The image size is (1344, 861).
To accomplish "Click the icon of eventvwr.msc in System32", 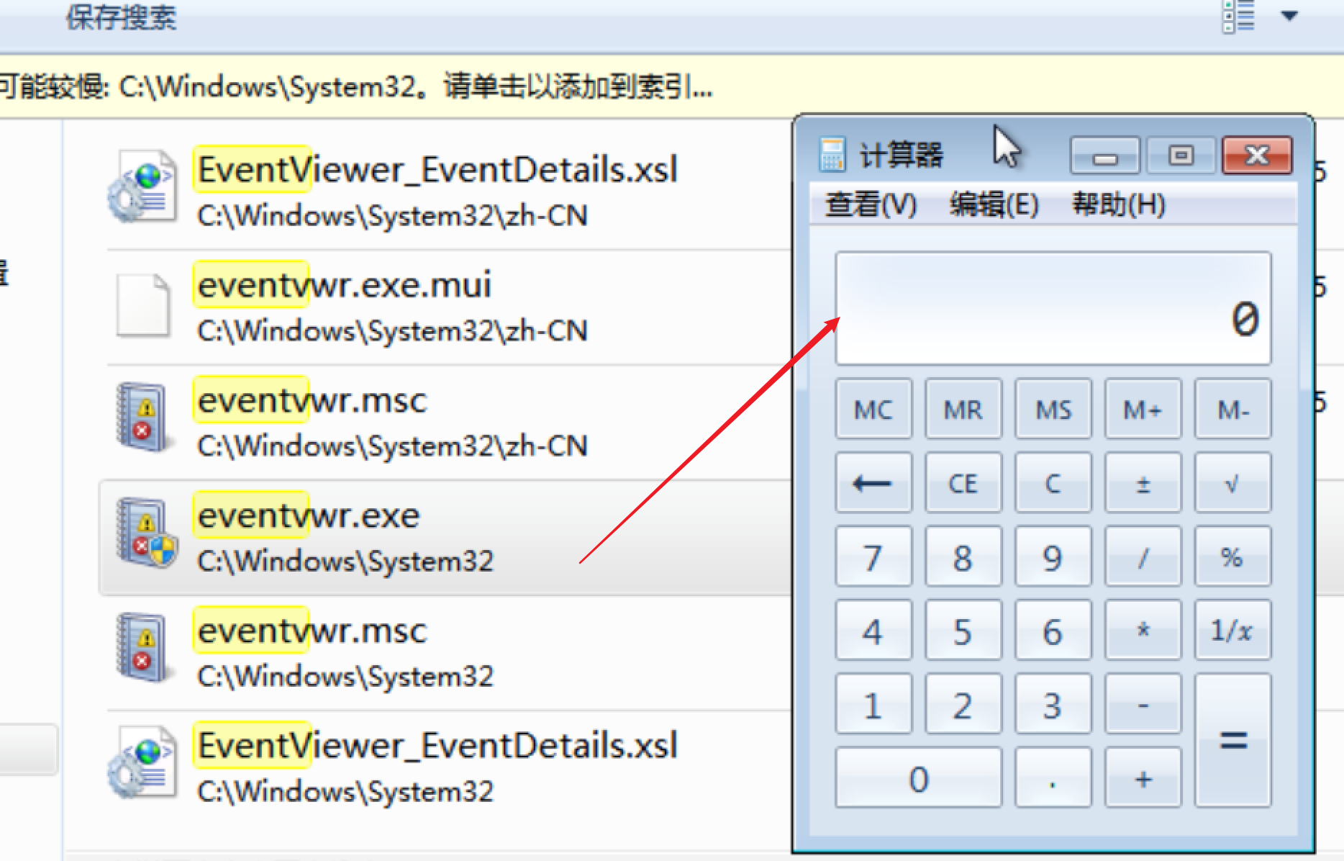I will click(x=143, y=647).
